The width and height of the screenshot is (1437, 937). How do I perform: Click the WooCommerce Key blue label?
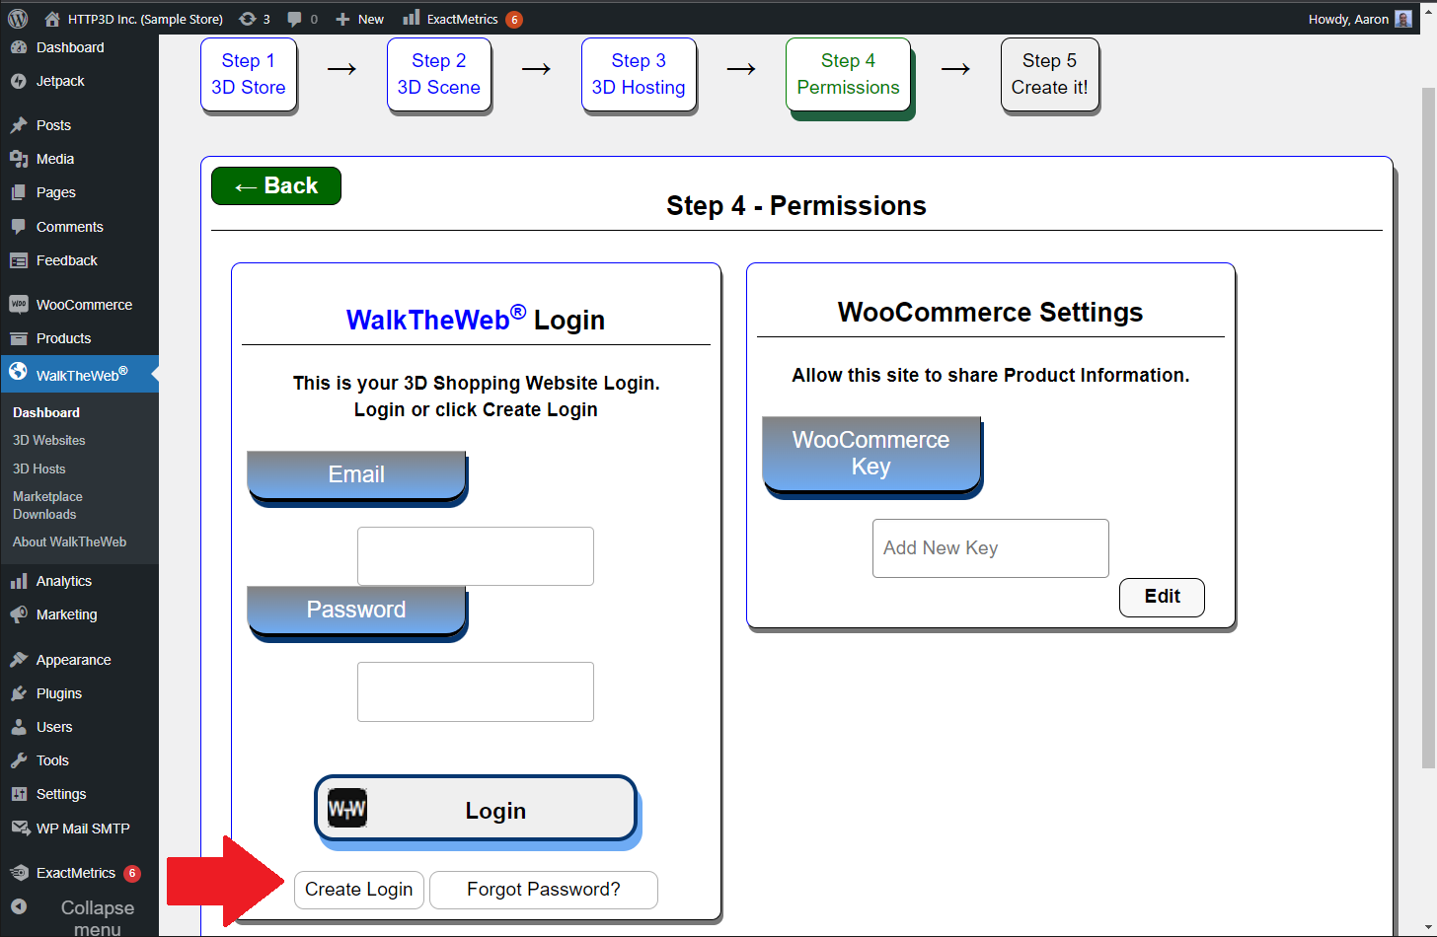pos(871,456)
